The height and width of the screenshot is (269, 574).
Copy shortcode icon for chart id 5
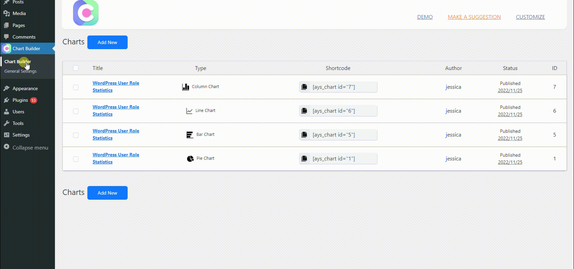pos(304,134)
